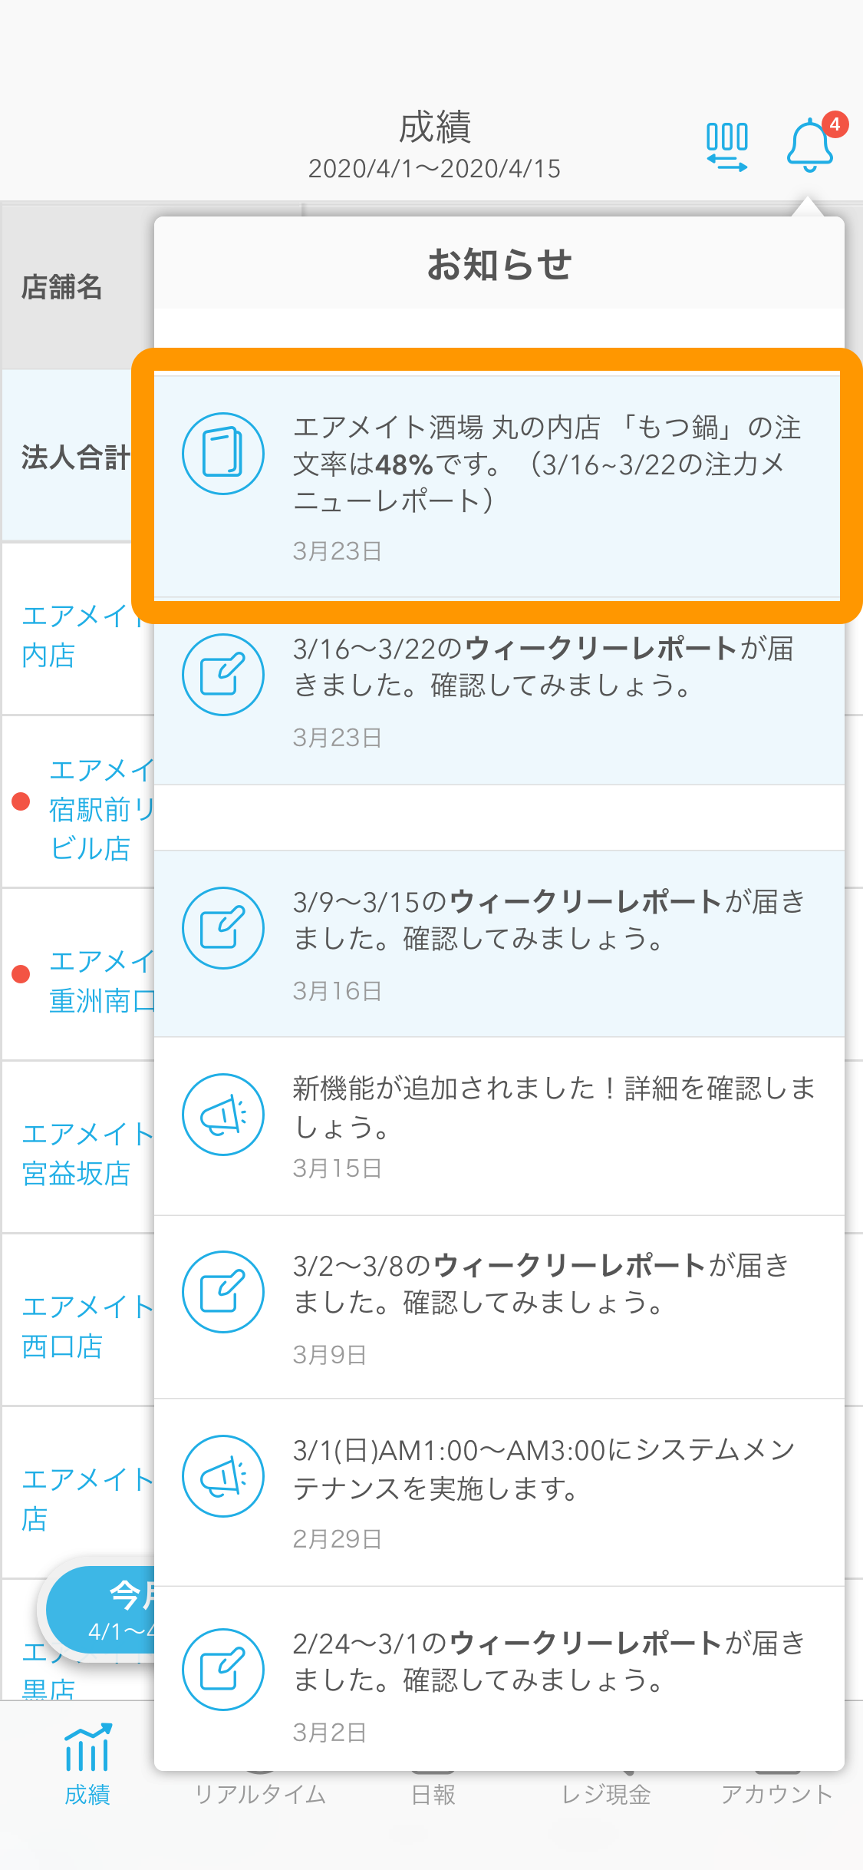This screenshot has width=863, height=1870.
Task: Switch to the アカウント tab
Action: (776, 1793)
